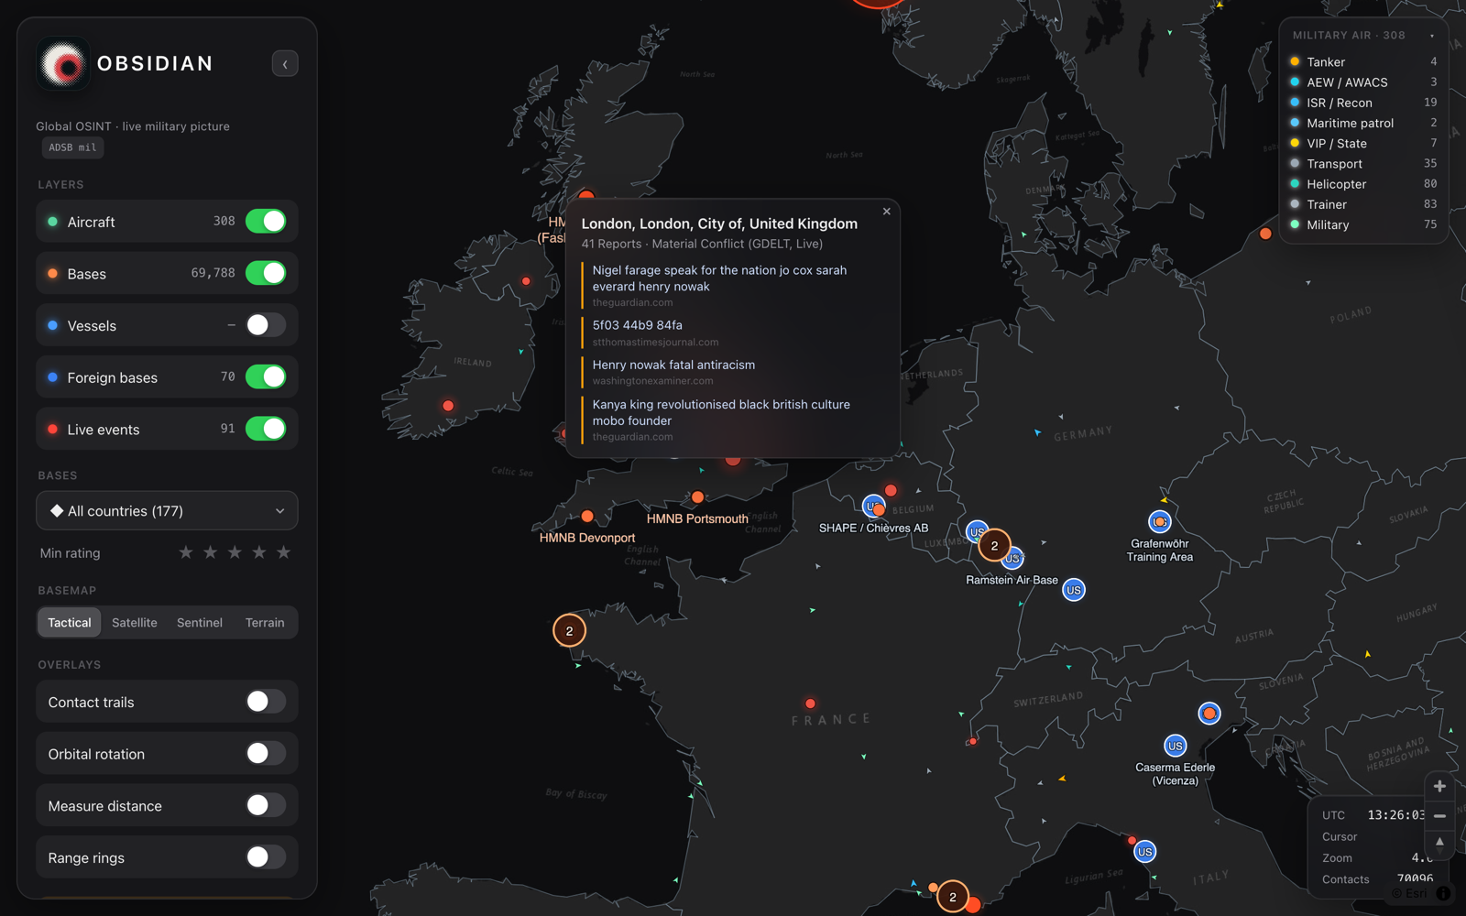Select the HMNB Devonport base marker
Screen dimensions: 1466x916
pos(587,517)
